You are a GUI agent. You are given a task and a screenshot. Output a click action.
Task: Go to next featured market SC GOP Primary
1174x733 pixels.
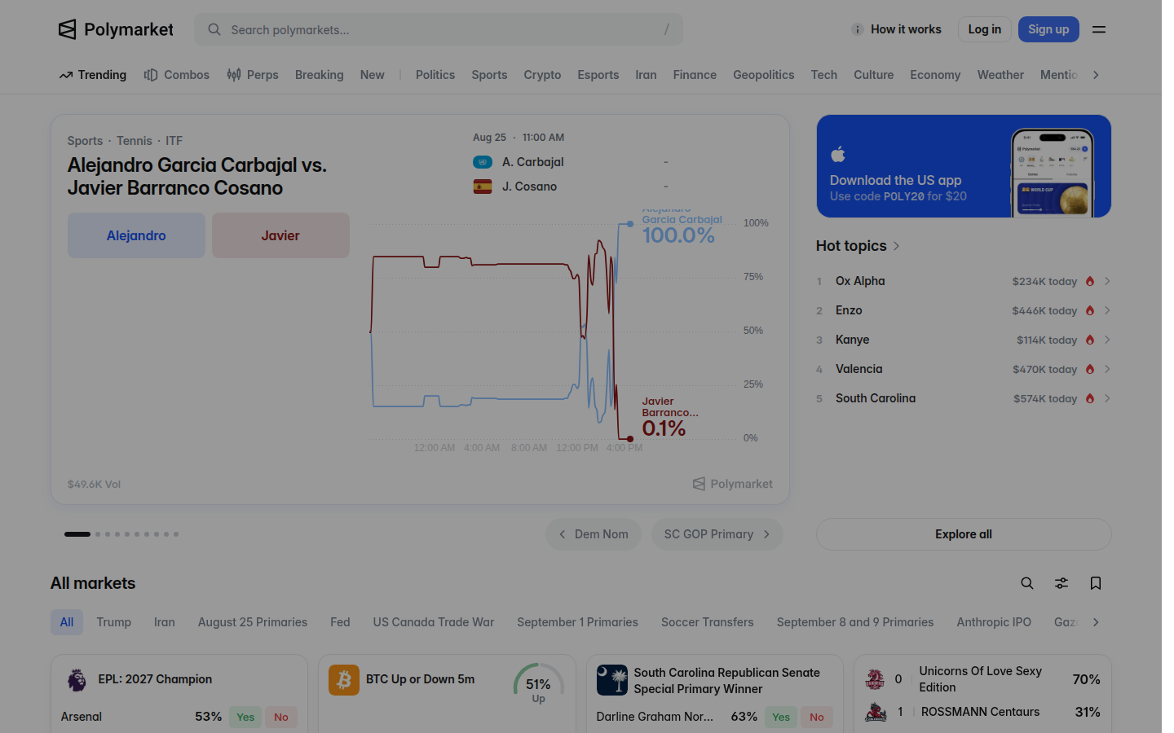pyautogui.click(x=717, y=534)
